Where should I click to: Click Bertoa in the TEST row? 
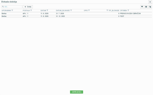pos(4,16)
